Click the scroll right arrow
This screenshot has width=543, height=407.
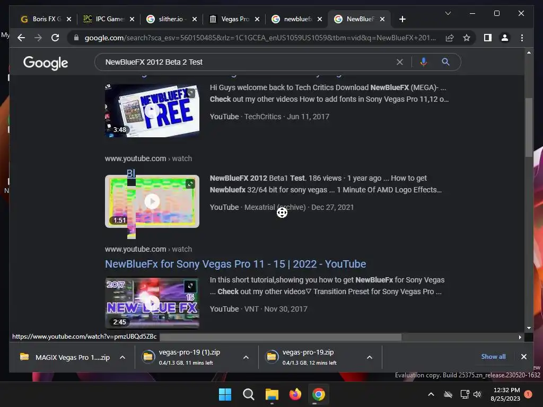(x=520, y=337)
